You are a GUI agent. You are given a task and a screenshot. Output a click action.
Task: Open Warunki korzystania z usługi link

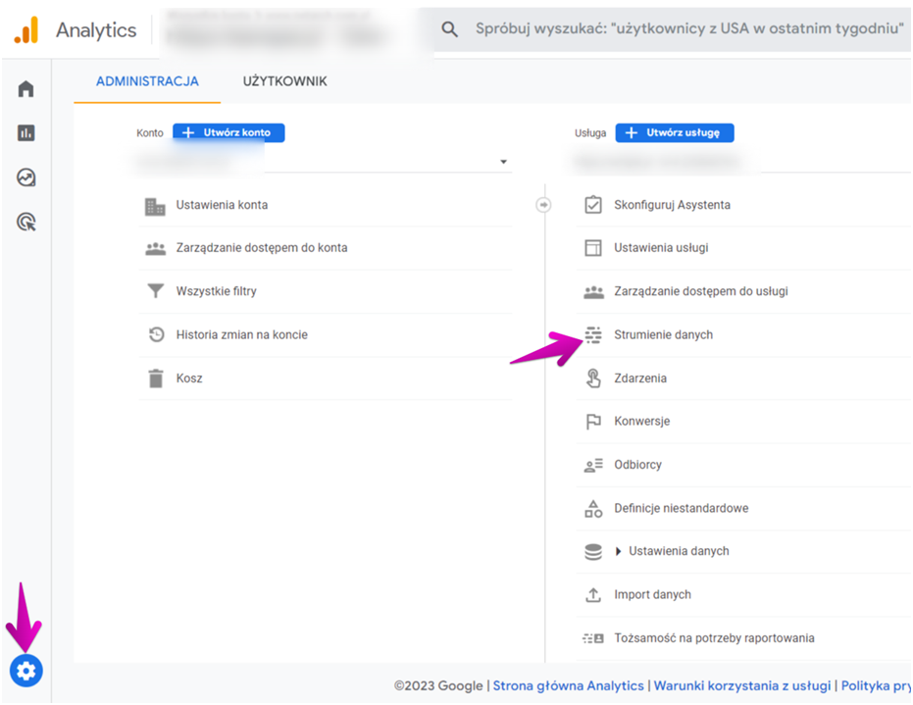click(741, 685)
